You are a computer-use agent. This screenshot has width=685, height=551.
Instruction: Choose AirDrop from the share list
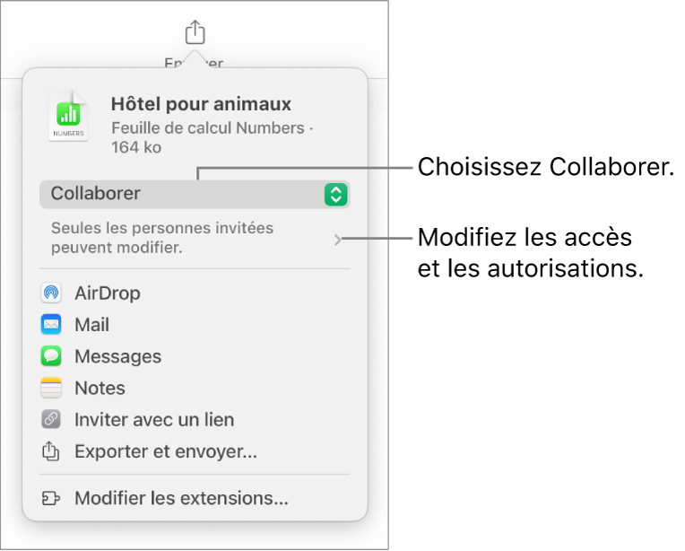107,293
